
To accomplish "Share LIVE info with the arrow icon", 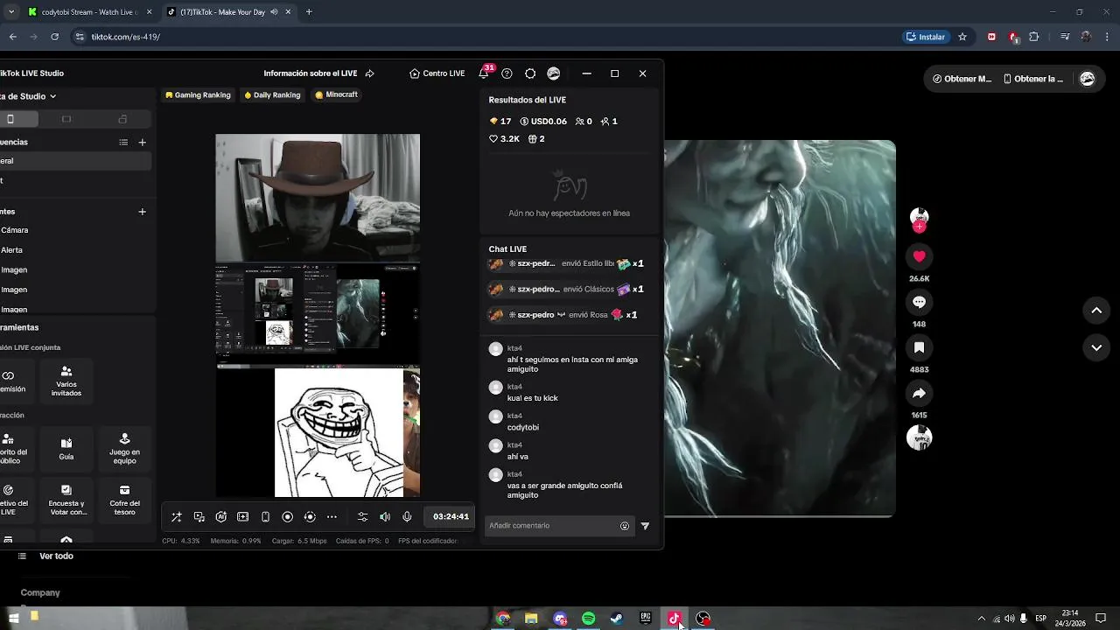I will [x=369, y=73].
